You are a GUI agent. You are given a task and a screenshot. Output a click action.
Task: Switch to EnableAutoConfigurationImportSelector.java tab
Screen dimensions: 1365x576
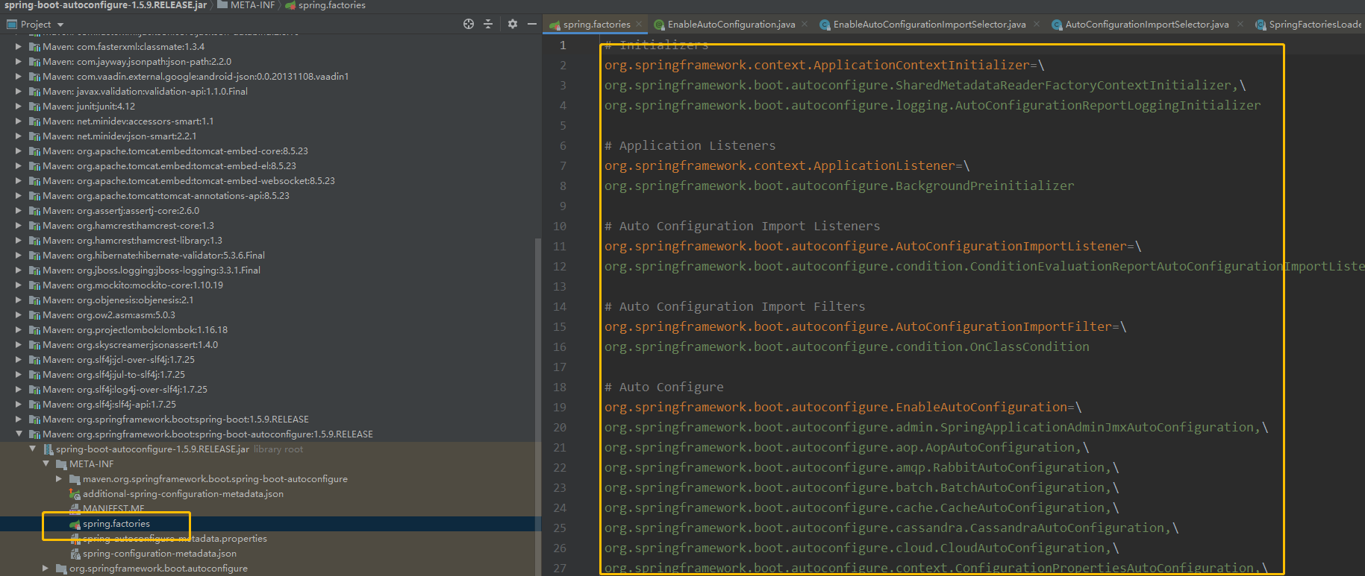pyautogui.click(x=929, y=25)
